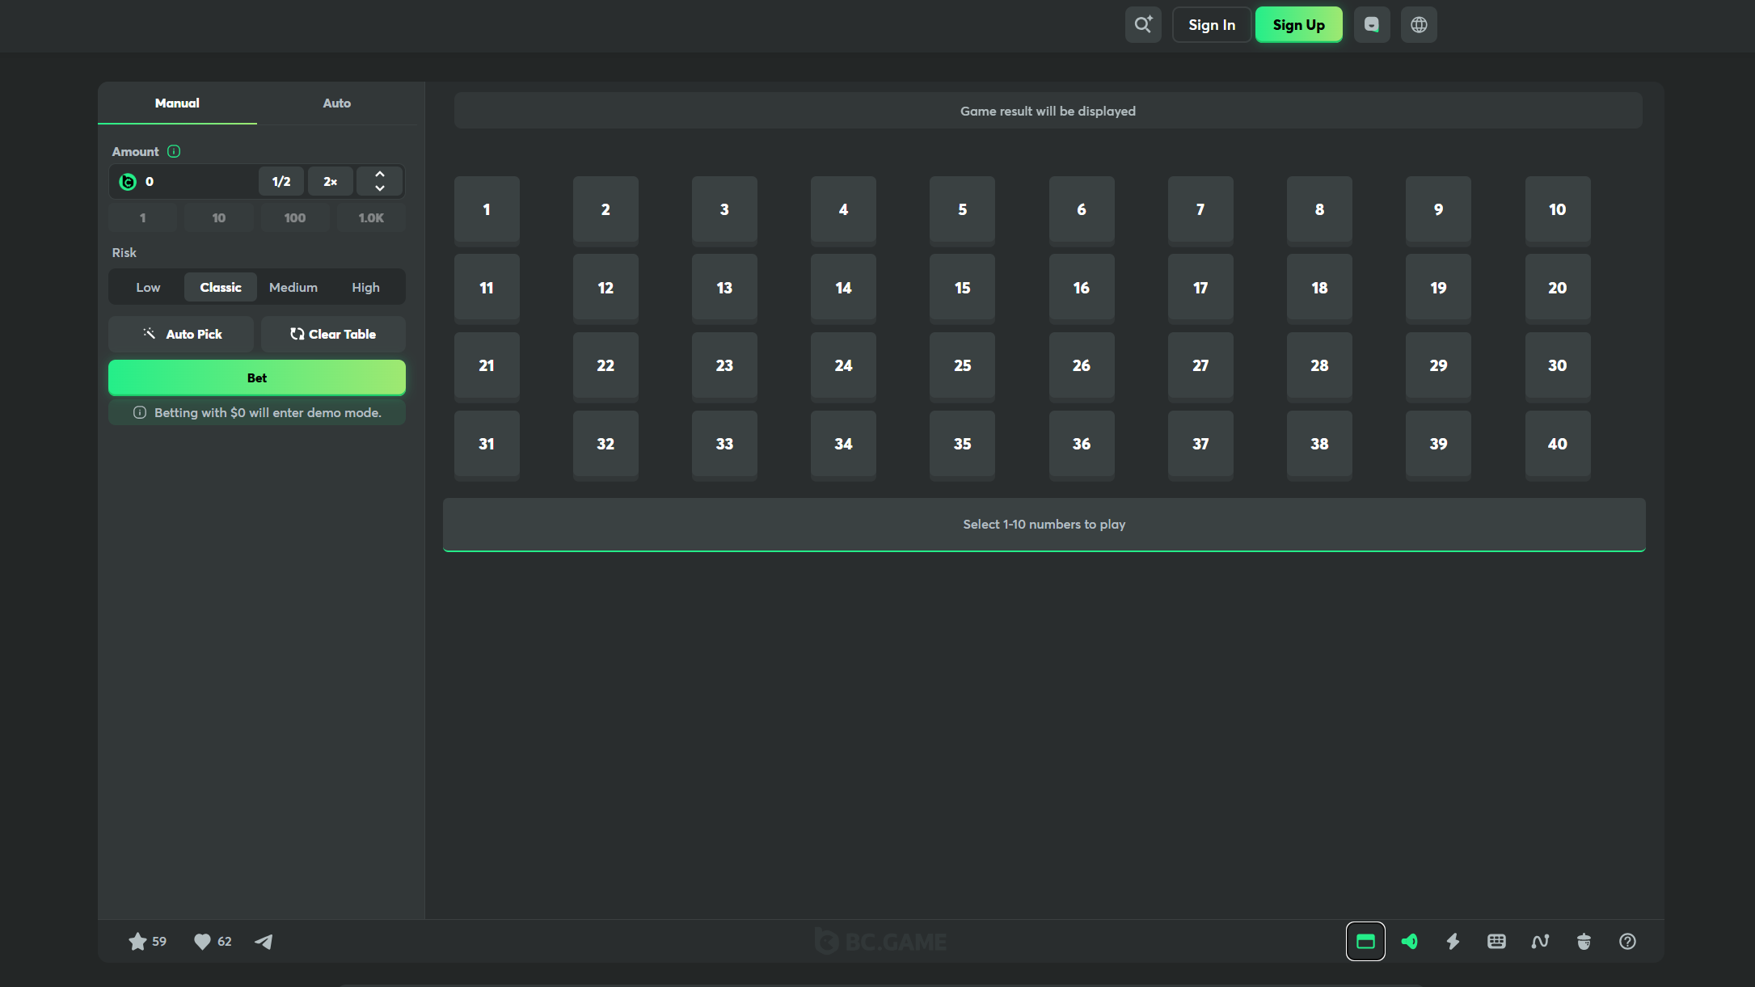Click the Auto Pick button
Image resolution: width=1755 pixels, height=987 pixels.
point(181,334)
